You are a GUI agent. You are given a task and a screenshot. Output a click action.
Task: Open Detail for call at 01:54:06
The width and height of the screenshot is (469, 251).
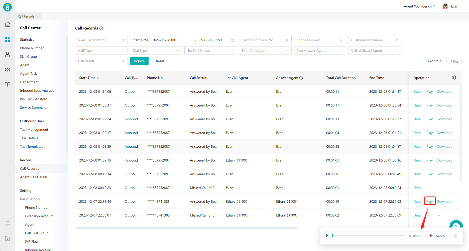[x=418, y=91]
